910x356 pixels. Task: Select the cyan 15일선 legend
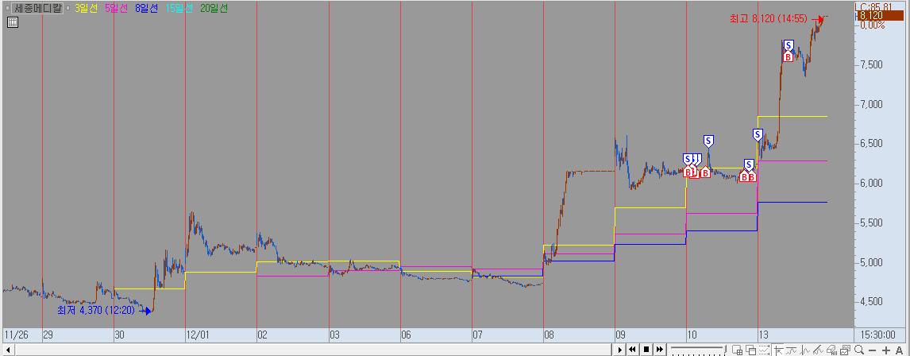(x=179, y=9)
